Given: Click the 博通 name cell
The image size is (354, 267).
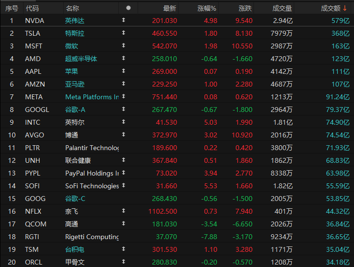Looking at the screenshot, I should pos(72,135).
